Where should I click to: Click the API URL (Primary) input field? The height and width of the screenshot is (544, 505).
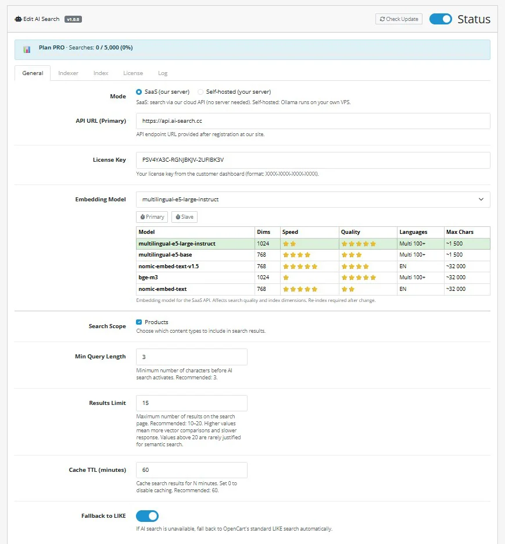(313, 120)
